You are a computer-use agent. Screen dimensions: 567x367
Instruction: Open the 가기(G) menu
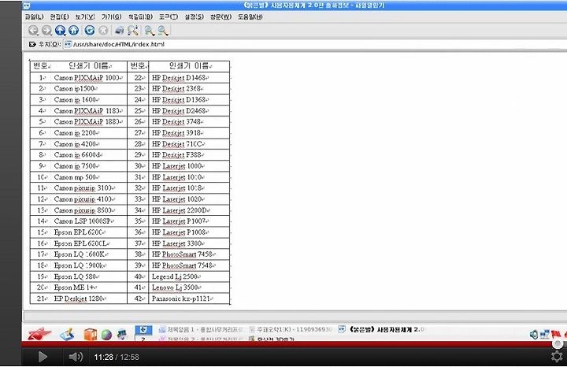tap(111, 17)
